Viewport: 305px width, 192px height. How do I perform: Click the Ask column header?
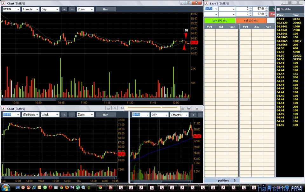point(257,27)
